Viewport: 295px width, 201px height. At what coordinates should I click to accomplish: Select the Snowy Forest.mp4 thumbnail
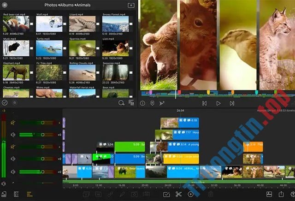(115, 24)
